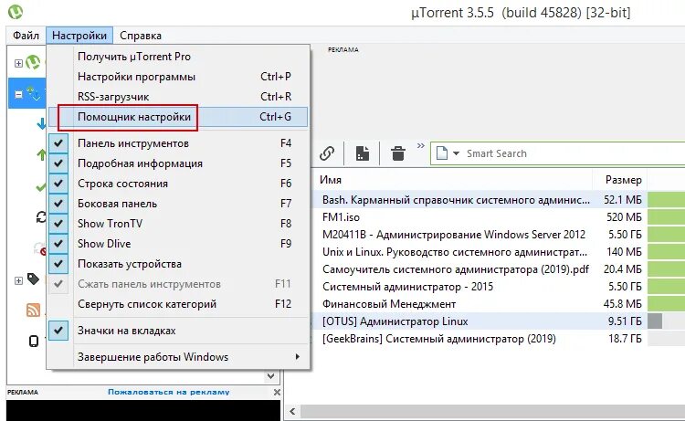The image size is (685, 421).
Task: Click the create new torrent file icon
Action: (363, 153)
